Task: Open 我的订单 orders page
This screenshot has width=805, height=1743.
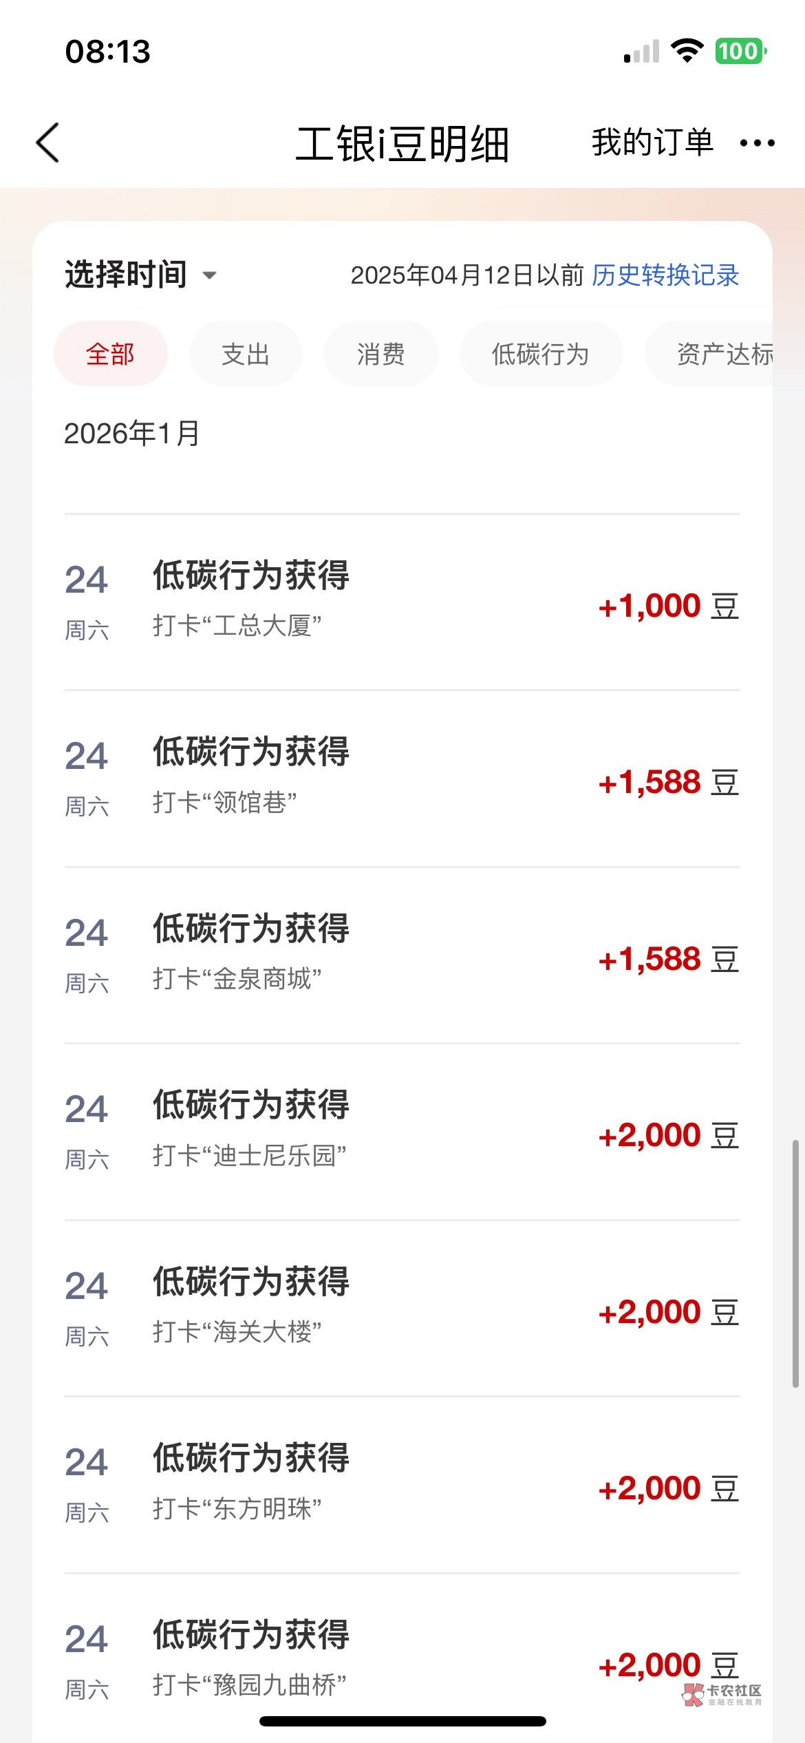Action: pyautogui.click(x=652, y=142)
